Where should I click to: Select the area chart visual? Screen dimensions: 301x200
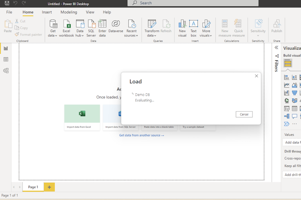click(295, 85)
